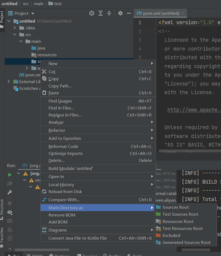The image size is (221, 256).
Task: Open the Project view dropdown arrow
Action: tap(33, 13)
